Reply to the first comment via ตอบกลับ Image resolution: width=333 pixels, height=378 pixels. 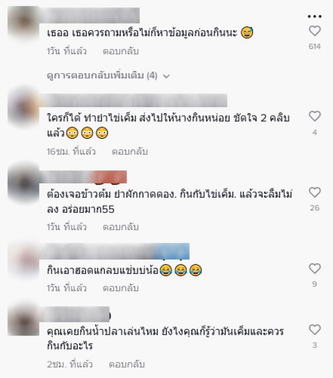click(x=121, y=51)
